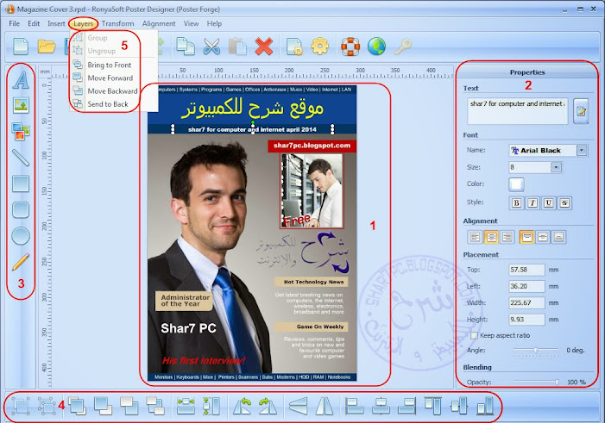Select the Clipart tool in left toolbar
Screen dimensions: 605x423
click(x=21, y=131)
